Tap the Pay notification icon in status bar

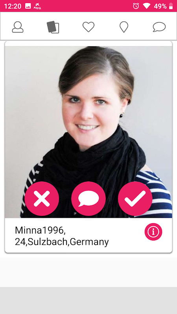37,6
